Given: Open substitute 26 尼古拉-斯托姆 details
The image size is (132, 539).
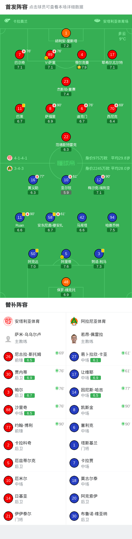Looking at the screenshot, I should [x=33, y=357].
